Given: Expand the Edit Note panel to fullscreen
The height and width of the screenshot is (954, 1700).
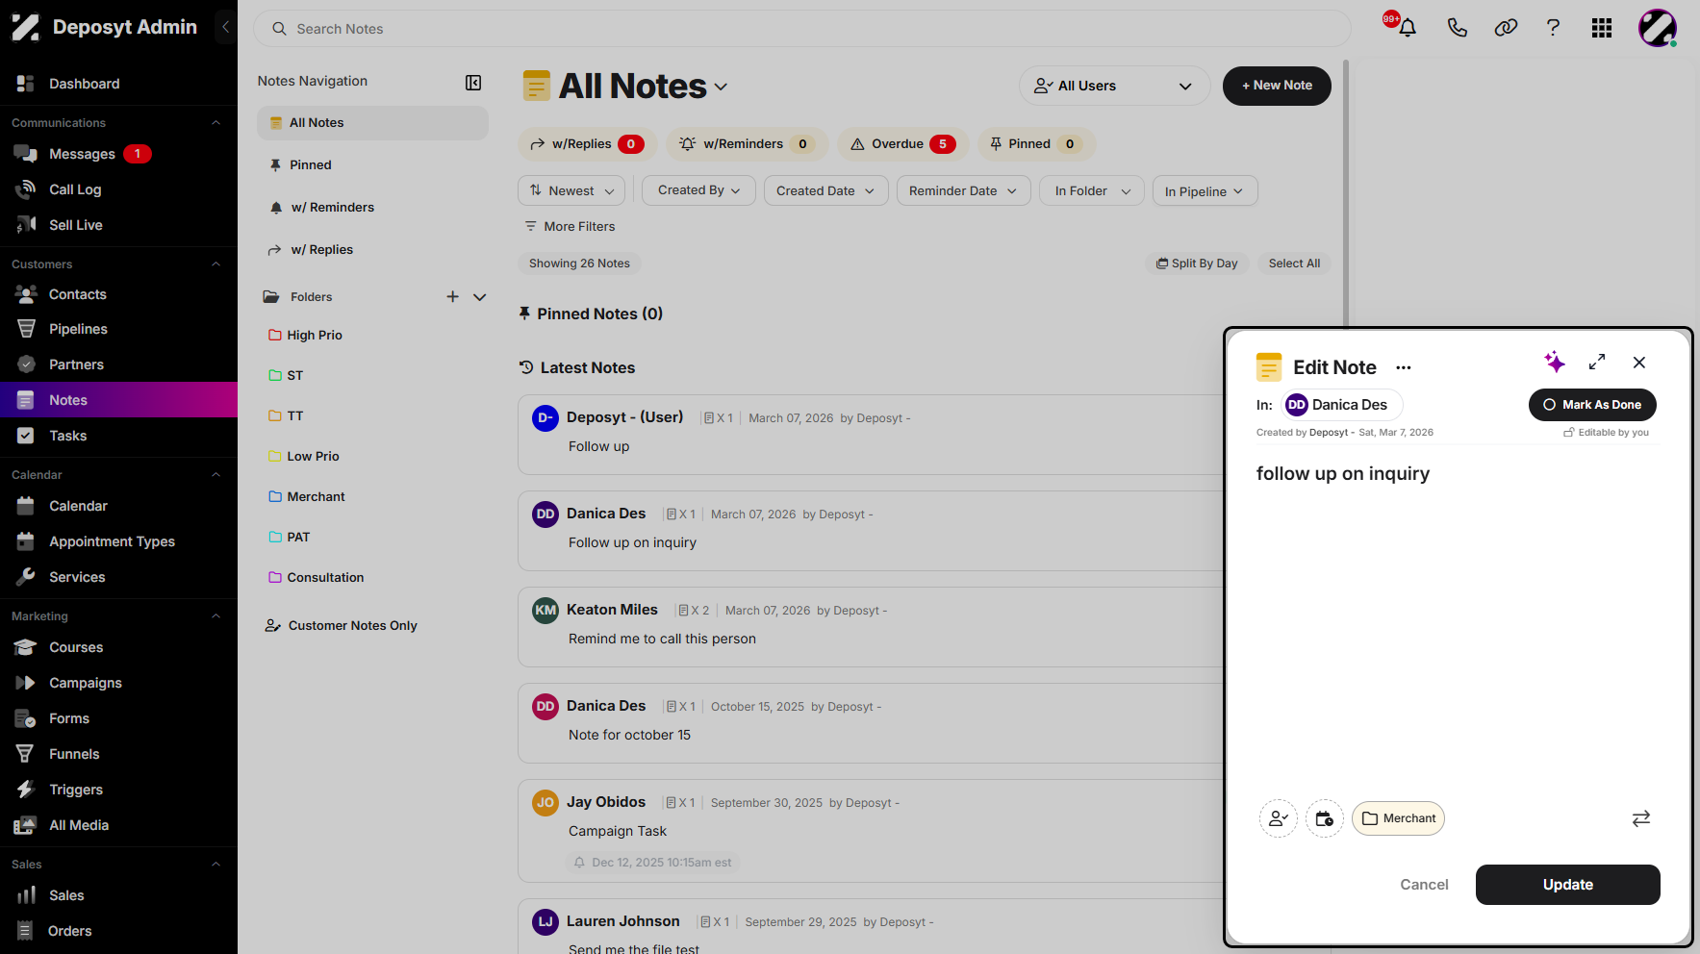Looking at the screenshot, I should click(x=1597, y=362).
